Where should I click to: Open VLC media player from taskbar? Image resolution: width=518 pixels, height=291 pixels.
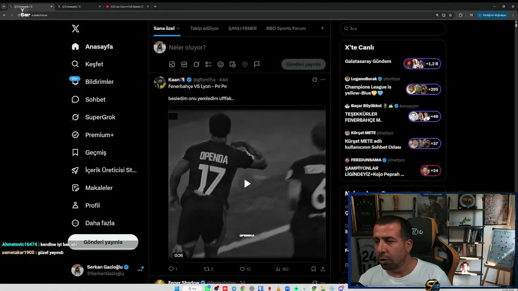tap(278, 289)
